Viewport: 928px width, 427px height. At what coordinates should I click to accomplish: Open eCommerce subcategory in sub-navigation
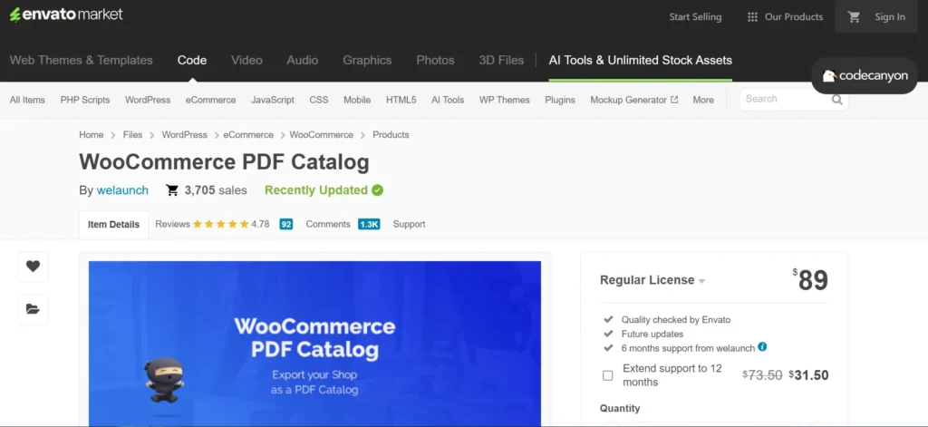pyautogui.click(x=210, y=100)
